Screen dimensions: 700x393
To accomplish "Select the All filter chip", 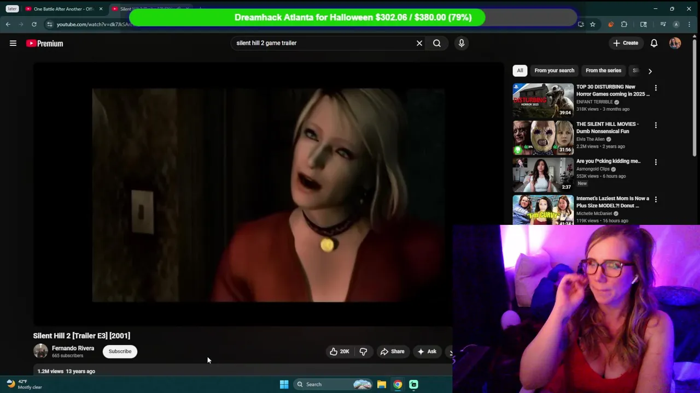I will point(520,70).
